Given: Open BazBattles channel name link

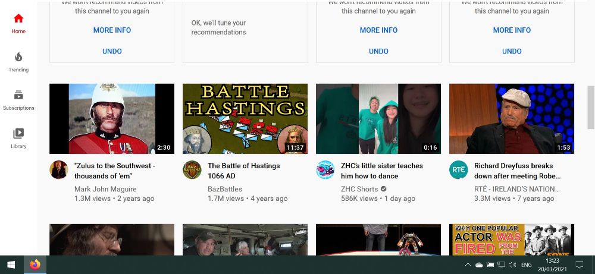Looking at the screenshot, I should tap(225, 189).
